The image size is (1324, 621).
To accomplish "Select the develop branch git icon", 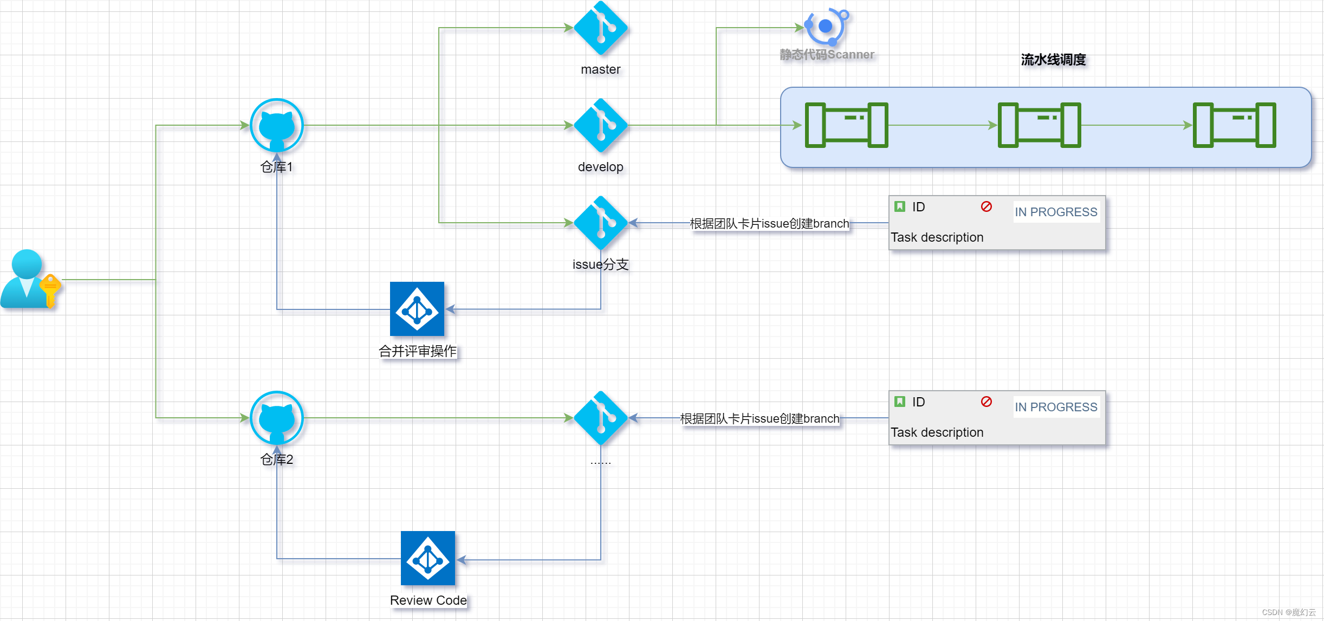I will 601,125.
